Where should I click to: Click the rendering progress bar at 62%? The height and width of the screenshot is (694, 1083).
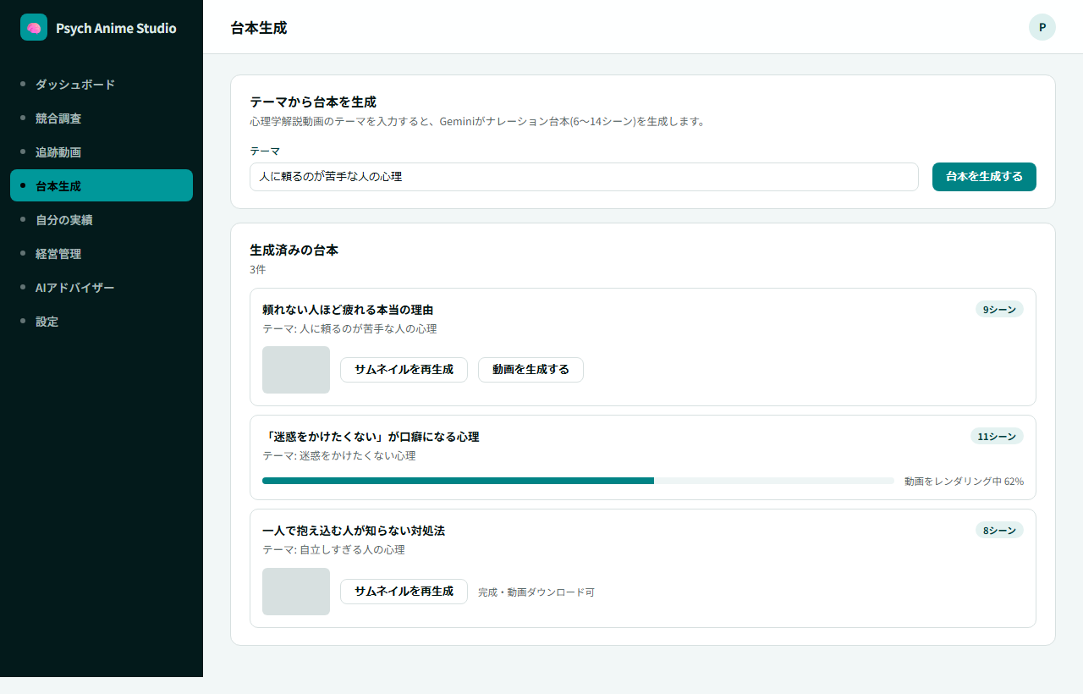tap(578, 481)
